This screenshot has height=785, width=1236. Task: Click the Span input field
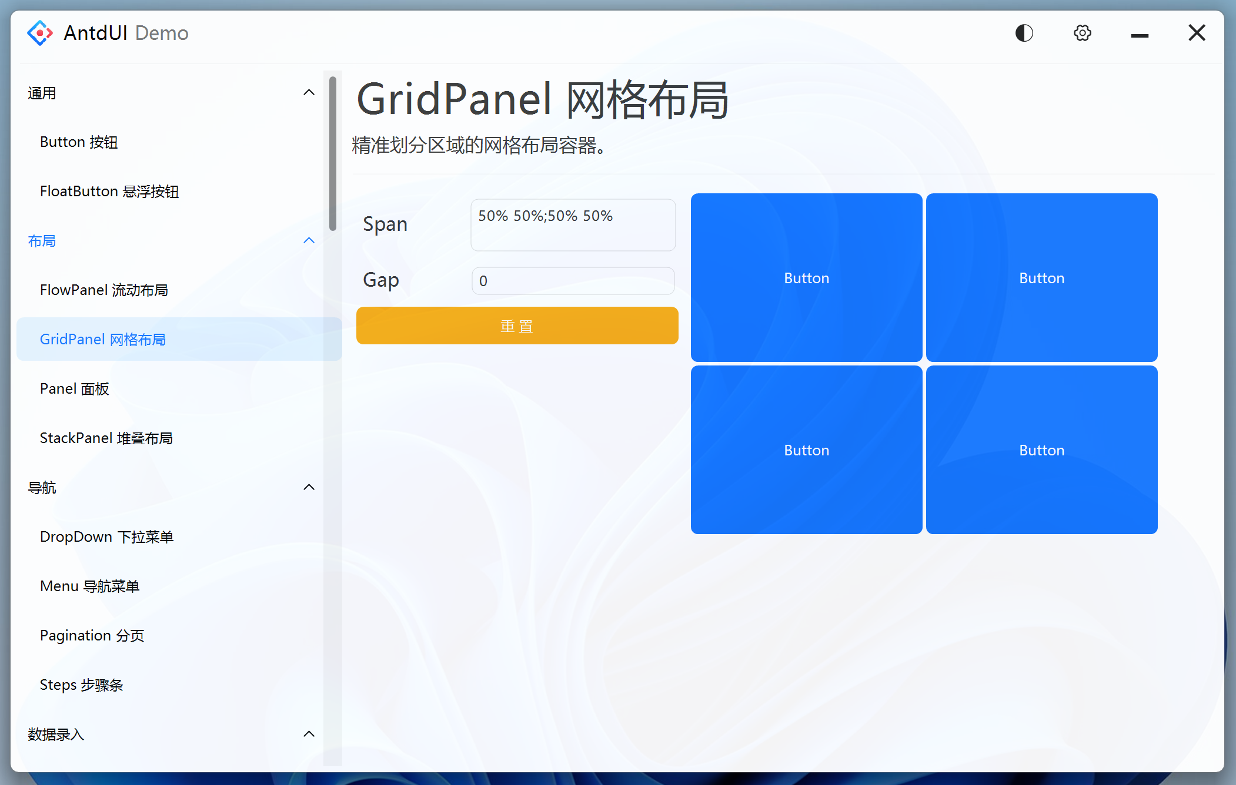[x=573, y=224]
